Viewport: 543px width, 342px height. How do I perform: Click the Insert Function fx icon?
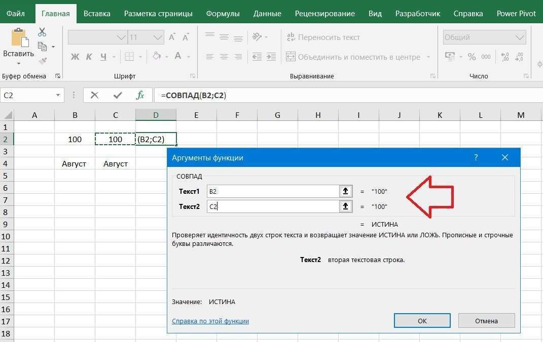point(140,95)
